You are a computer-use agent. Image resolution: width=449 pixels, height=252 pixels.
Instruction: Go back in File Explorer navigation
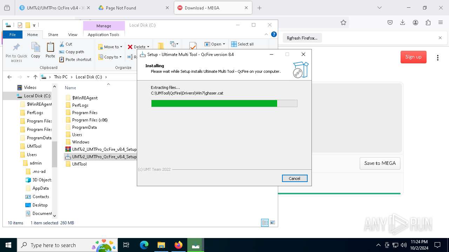tap(9, 77)
